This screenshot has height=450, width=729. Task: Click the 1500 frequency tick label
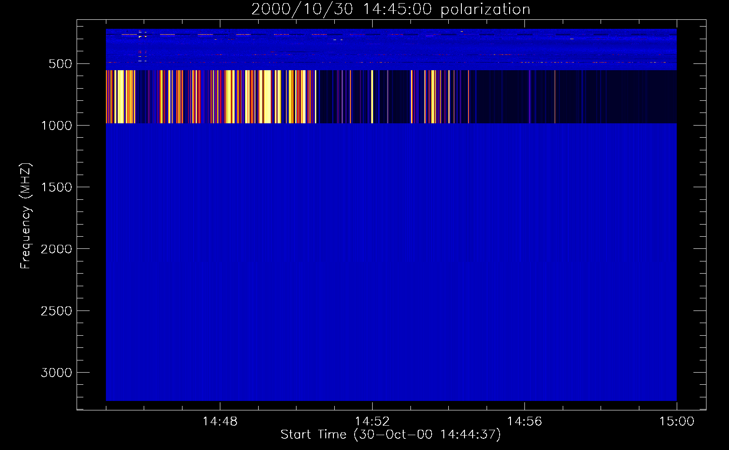[x=56, y=187]
